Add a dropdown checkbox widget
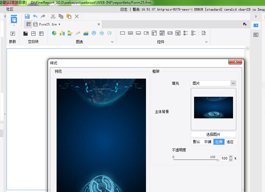Screen dimensions: 265x192 (154, 33)
